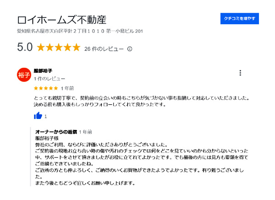
Task: Click the reviewer name 服部裕子
Action: pyautogui.click(x=43, y=71)
